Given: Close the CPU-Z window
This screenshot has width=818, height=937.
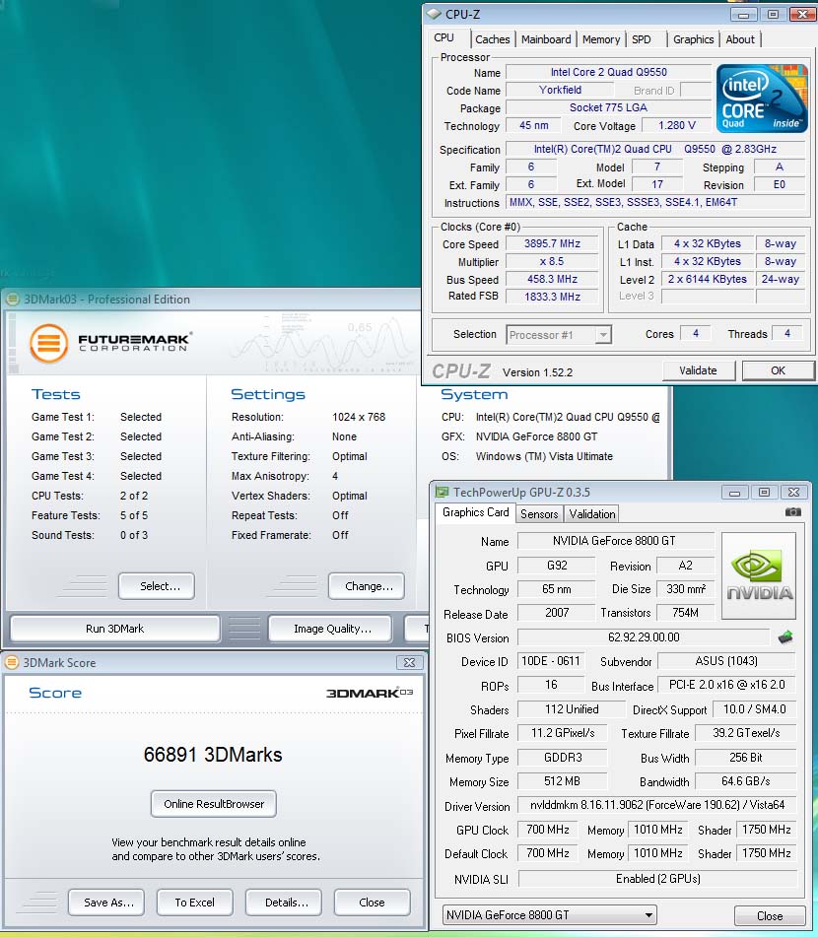Looking at the screenshot, I should click(802, 15).
